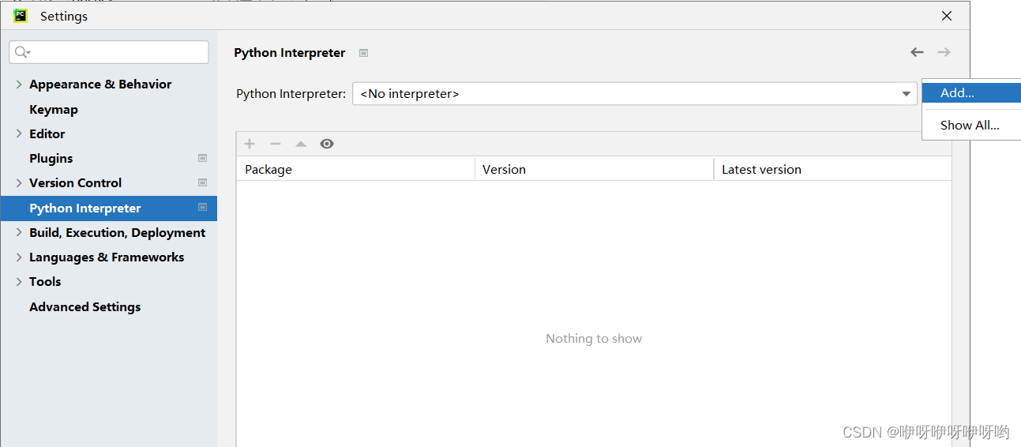Expand the Editor section chevron
Screen dimensions: 1021x447
pos(19,133)
